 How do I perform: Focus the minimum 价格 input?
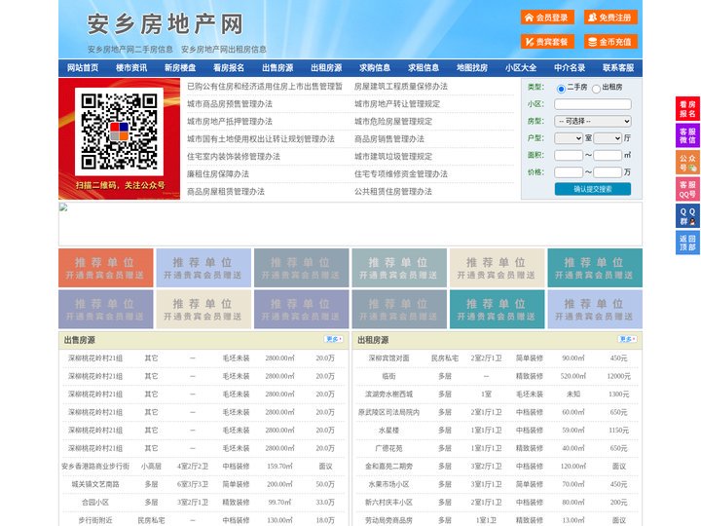pyautogui.click(x=569, y=172)
